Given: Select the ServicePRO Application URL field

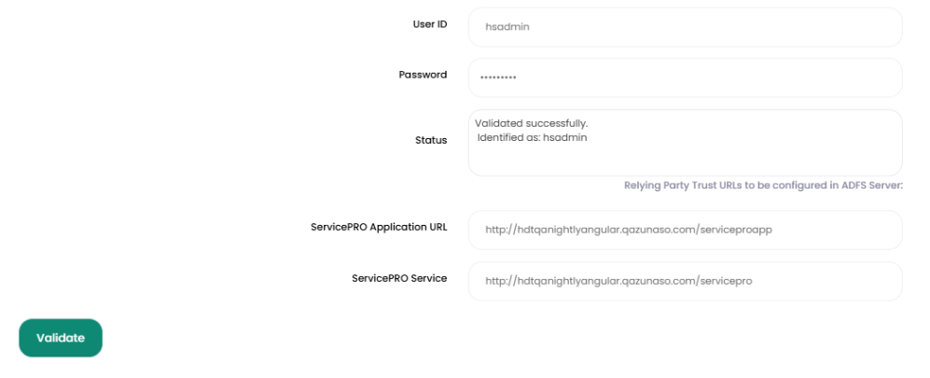Looking at the screenshot, I should 685,230.
